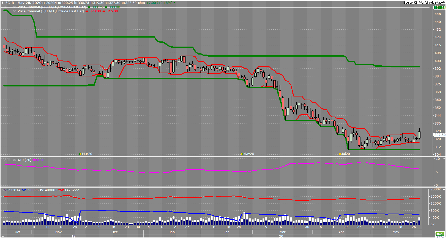Click the 1200K volume axis label
This screenshot has height=238, width=446.
436,204
